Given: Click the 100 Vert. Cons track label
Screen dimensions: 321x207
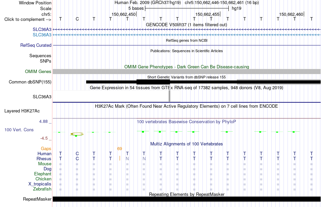Looking at the screenshot, I should [x=19, y=130].
